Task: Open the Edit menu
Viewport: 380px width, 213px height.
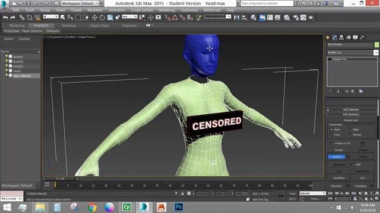Action: (x=16, y=10)
